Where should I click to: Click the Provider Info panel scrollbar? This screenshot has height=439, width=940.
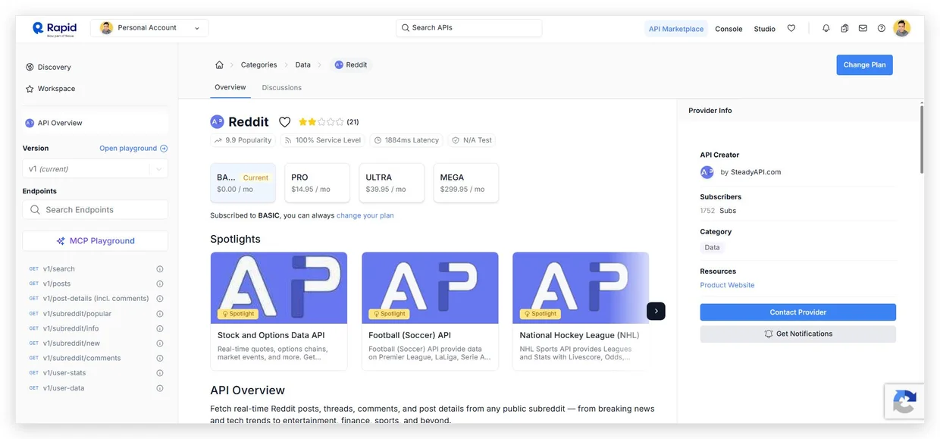click(921, 140)
